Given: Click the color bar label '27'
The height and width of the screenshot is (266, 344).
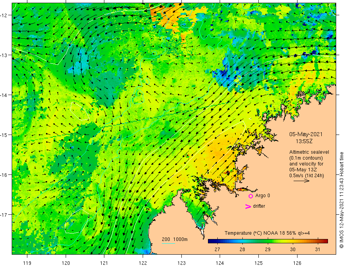Looking at the screenshot, I should pos(217,249).
